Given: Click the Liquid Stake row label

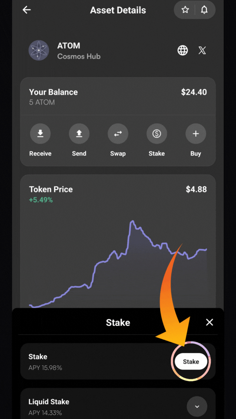Looking at the screenshot, I should 49,402.
